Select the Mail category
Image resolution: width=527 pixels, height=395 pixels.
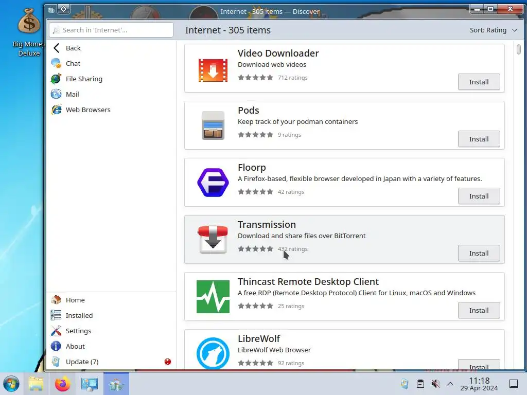pos(111,94)
